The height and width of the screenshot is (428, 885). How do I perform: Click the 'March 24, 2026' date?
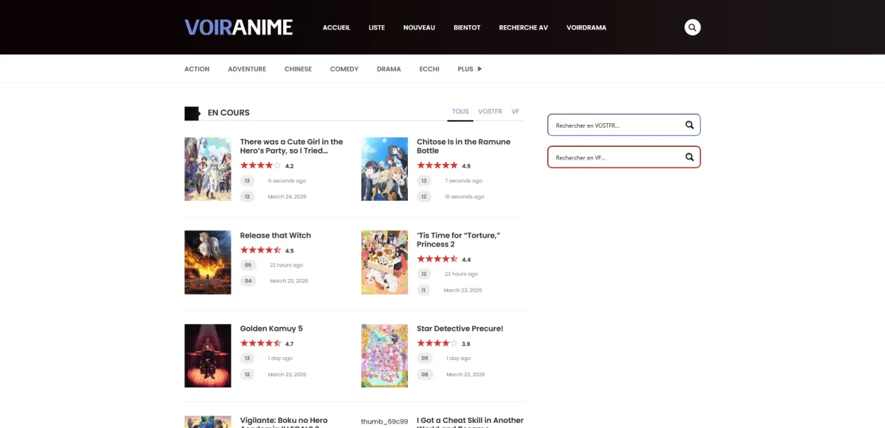[287, 197]
